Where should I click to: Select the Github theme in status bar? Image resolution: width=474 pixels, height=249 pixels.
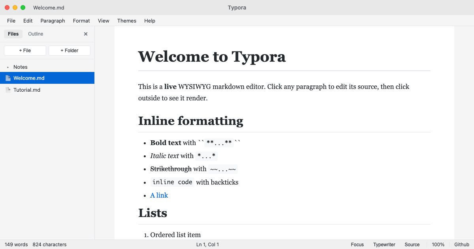click(462, 245)
